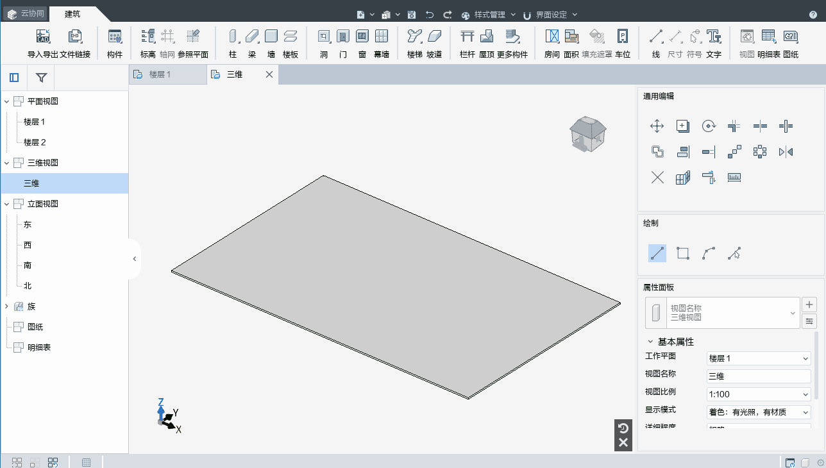Click the view cube house
The image size is (826, 468).
point(587,133)
